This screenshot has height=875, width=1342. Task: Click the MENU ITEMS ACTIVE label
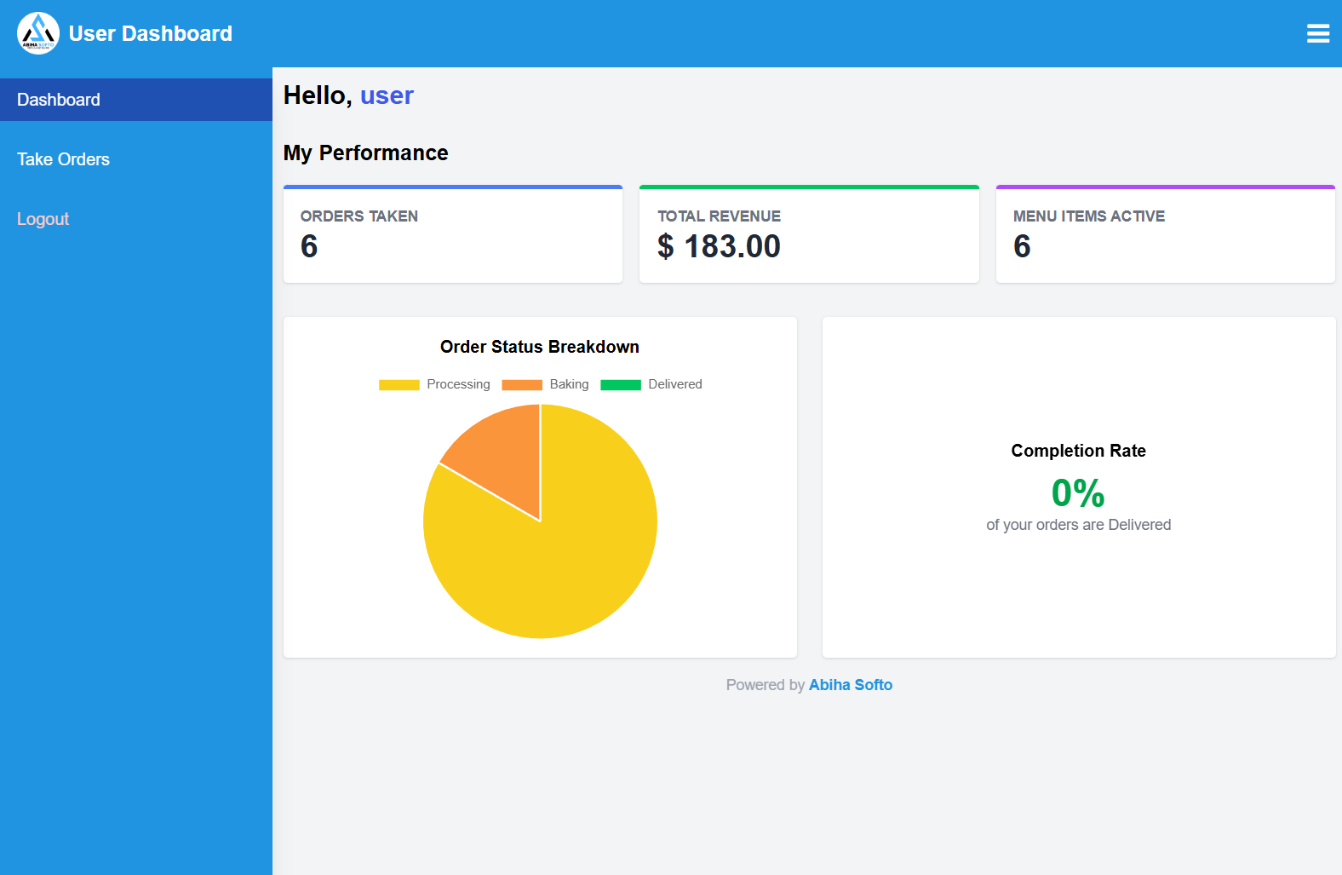(x=1089, y=216)
